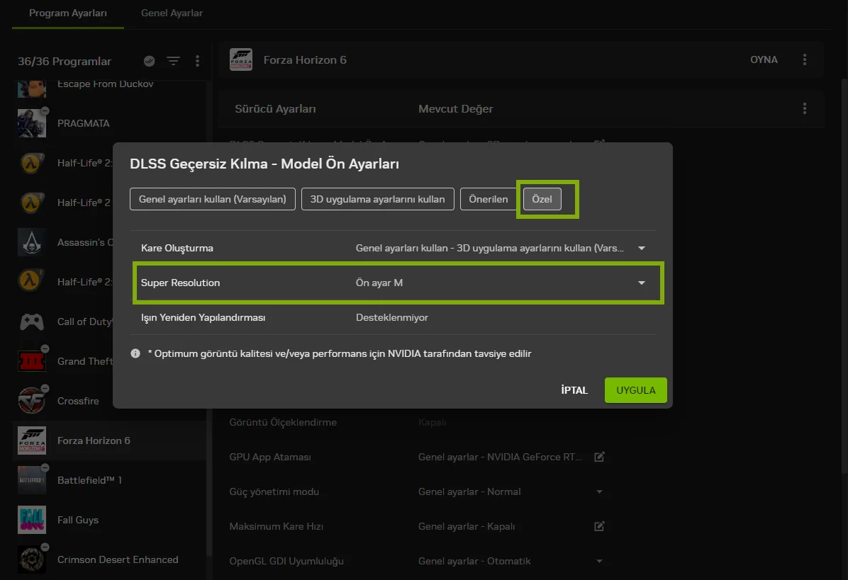Select the Crossfire game icon
This screenshot has height=580, width=848.
click(x=32, y=401)
